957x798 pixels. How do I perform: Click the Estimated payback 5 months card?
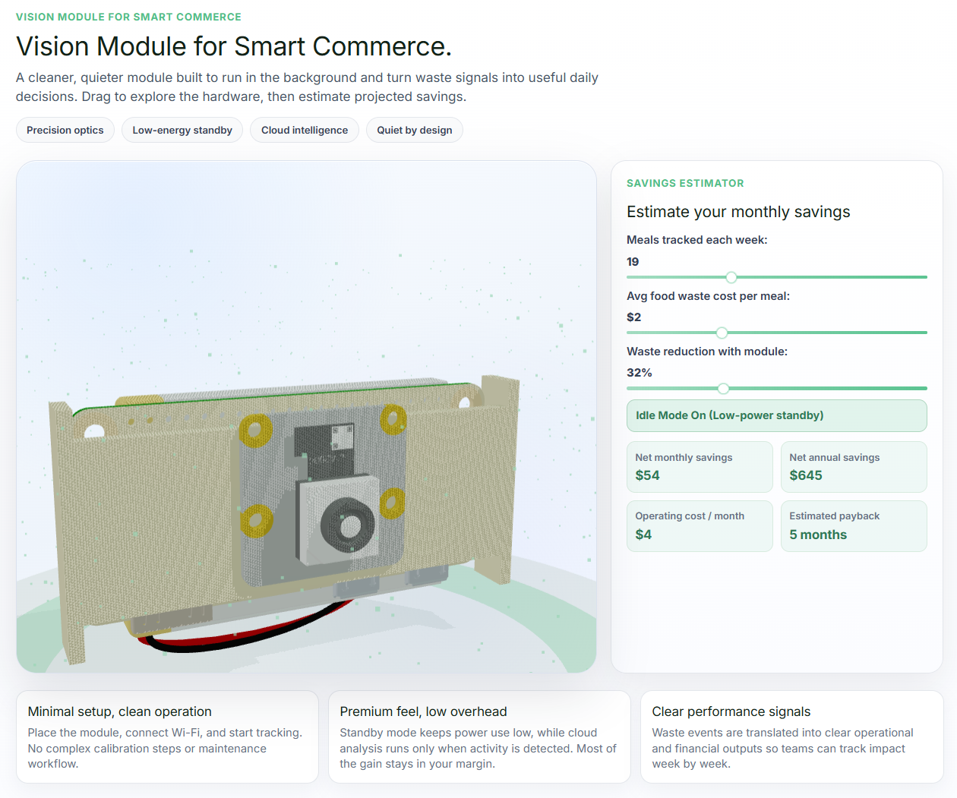point(854,525)
